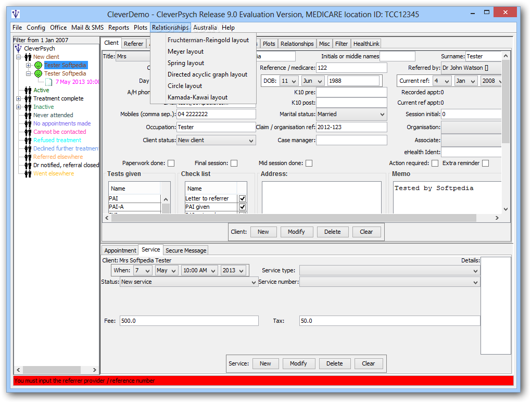
Task: Click the people icon beside Referred elsewhere
Action: [28, 157]
